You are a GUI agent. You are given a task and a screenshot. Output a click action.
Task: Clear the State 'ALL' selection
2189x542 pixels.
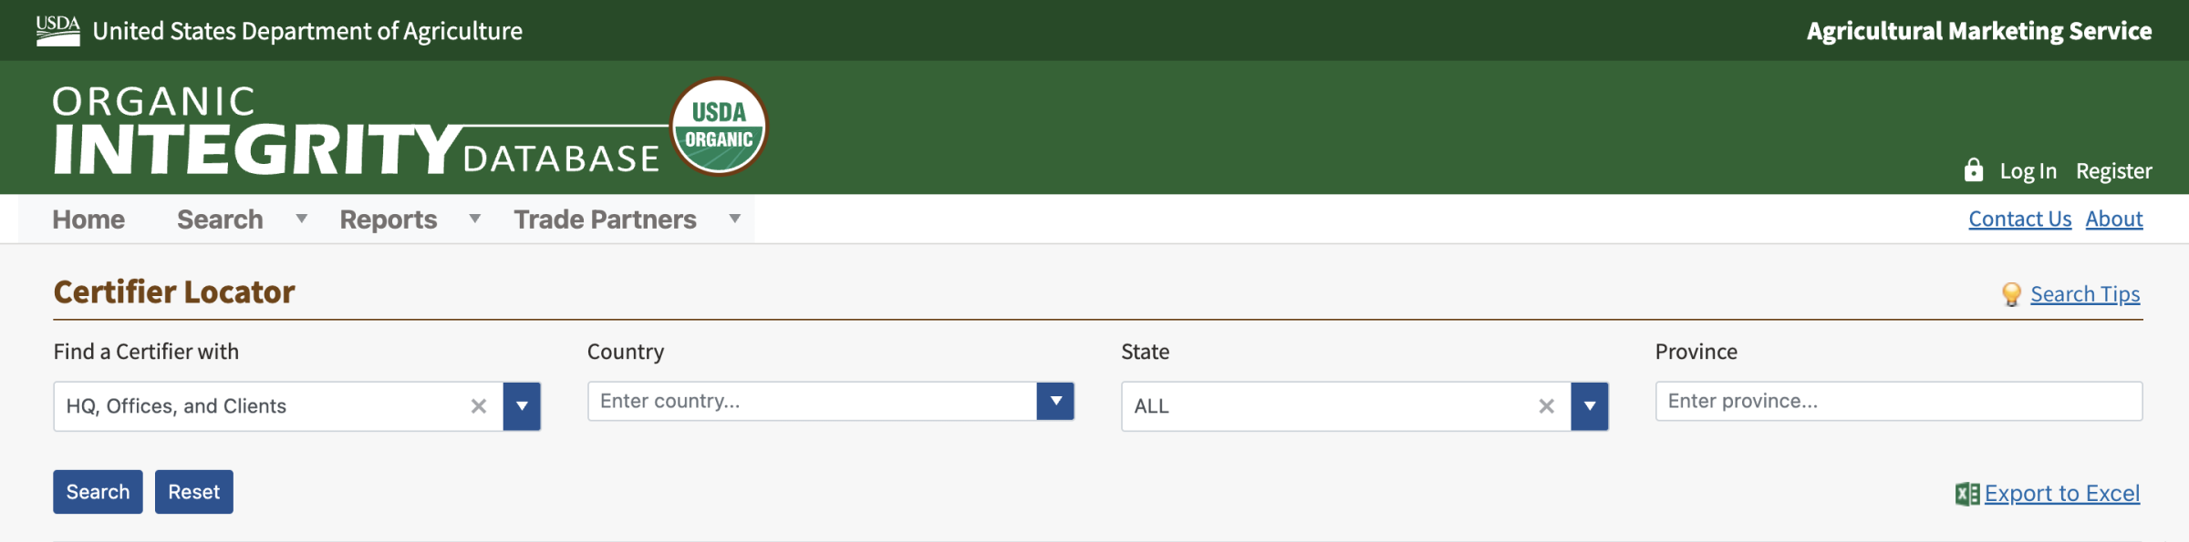[x=1546, y=406]
